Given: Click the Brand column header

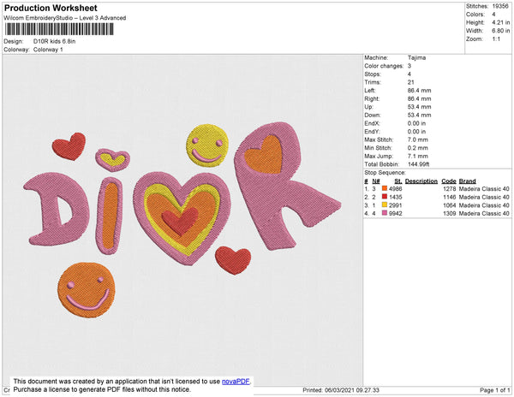Looking at the screenshot, I should click(x=467, y=181).
